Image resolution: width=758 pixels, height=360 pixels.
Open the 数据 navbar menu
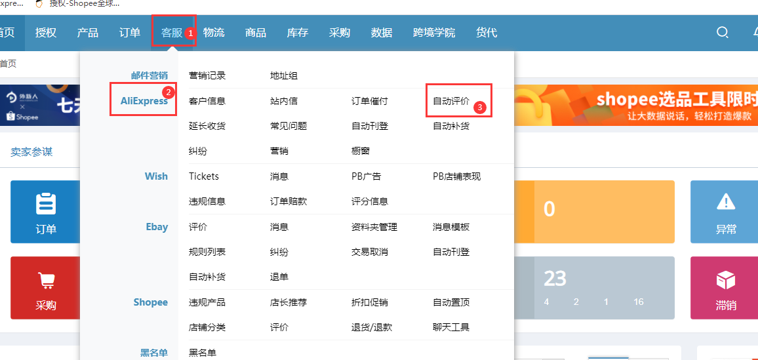pos(382,33)
